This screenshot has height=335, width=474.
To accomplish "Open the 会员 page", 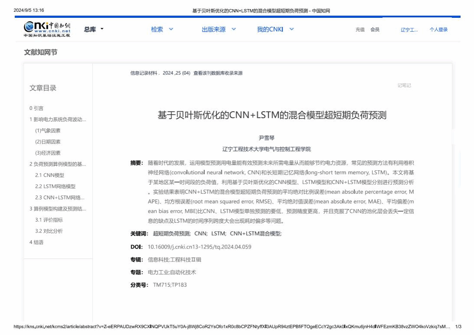I will (x=375, y=30).
